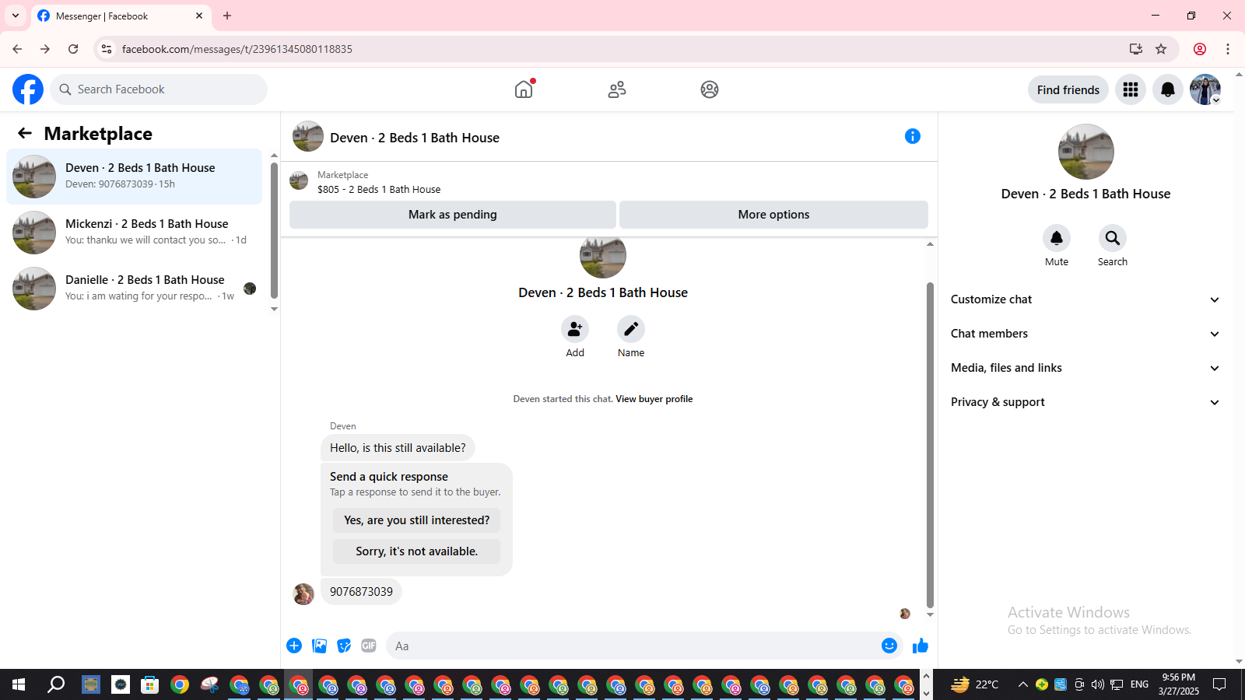Go back from Marketplace with arrow
This screenshot has width=1245, height=700.
point(25,133)
